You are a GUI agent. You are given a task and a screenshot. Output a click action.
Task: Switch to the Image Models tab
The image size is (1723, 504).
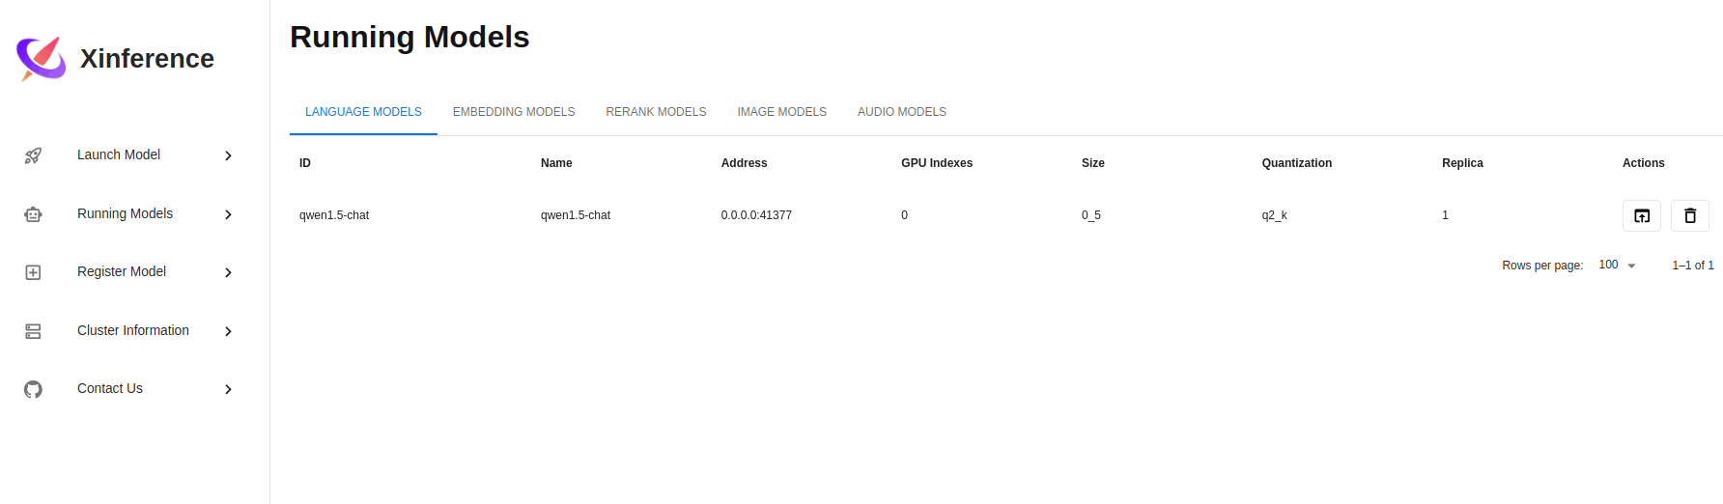[x=781, y=112]
